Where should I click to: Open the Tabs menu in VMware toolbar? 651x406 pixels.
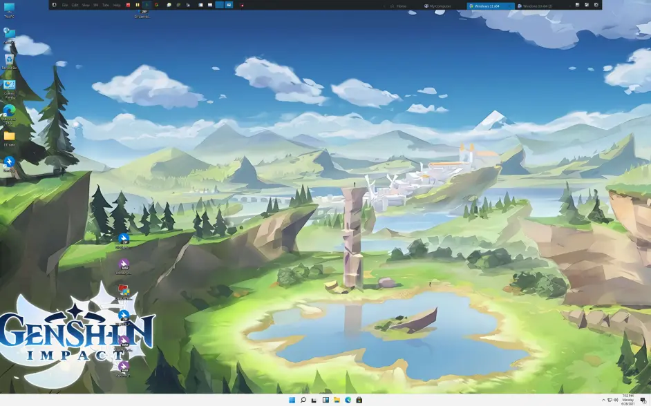[106, 5]
